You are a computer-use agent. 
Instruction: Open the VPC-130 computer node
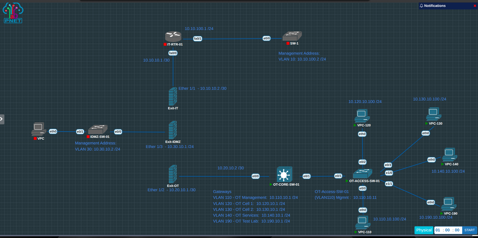[x=434, y=114]
